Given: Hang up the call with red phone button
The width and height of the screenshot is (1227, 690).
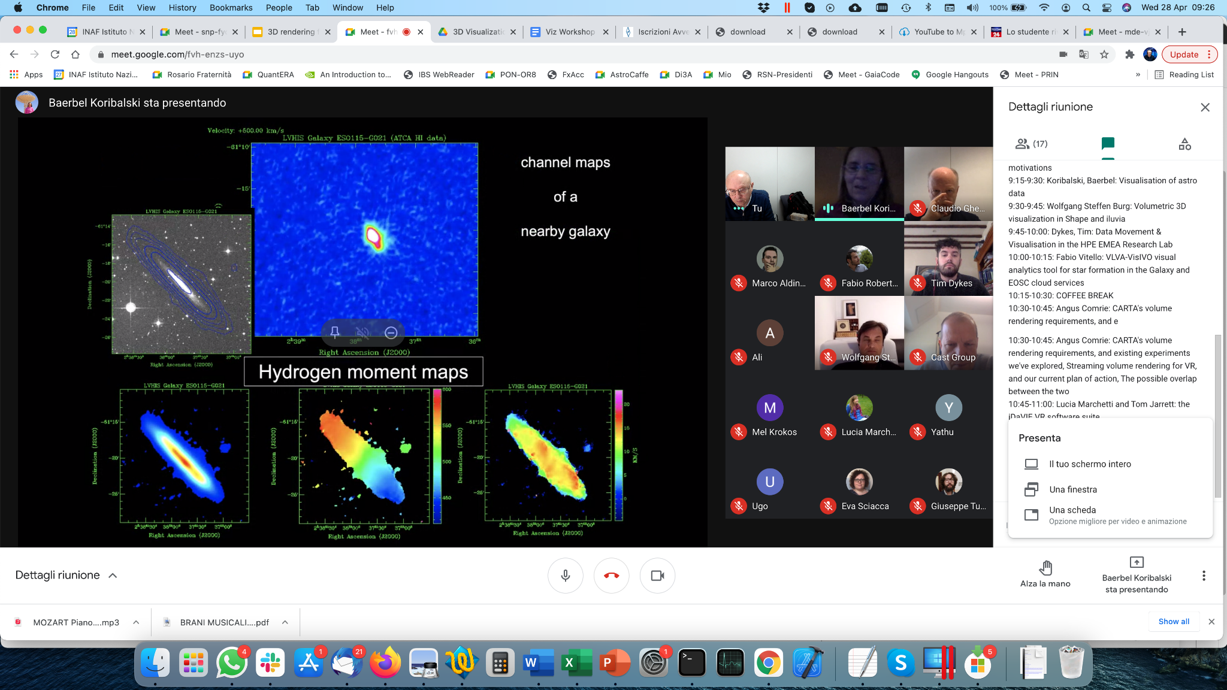Looking at the screenshot, I should tap(611, 576).
